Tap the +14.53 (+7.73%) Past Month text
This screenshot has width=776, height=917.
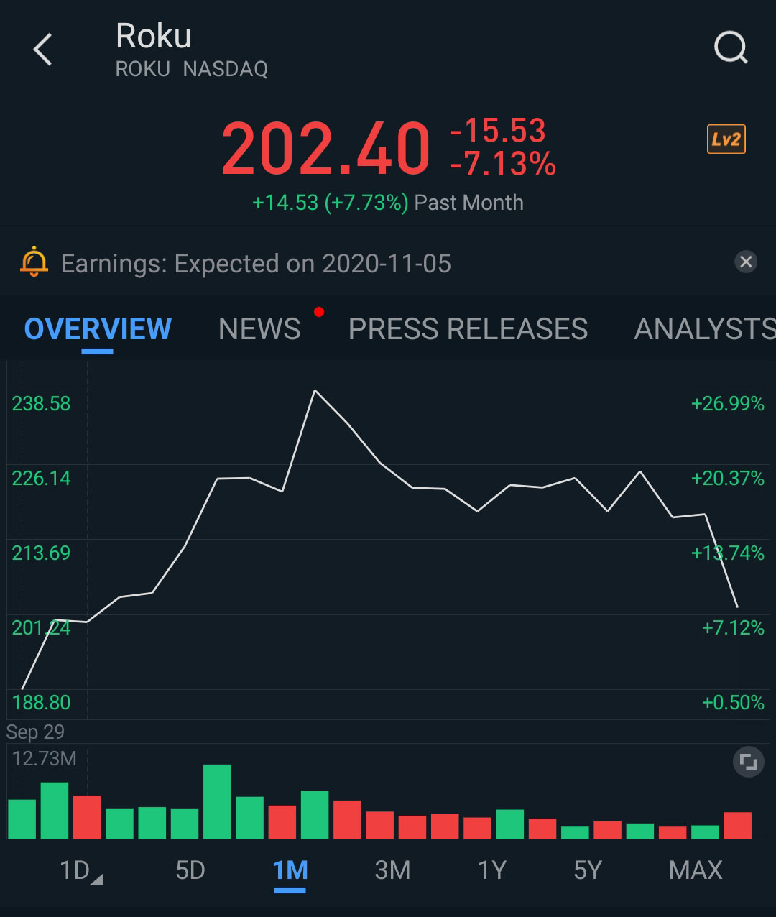pyautogui.click(x=388, y=203)
